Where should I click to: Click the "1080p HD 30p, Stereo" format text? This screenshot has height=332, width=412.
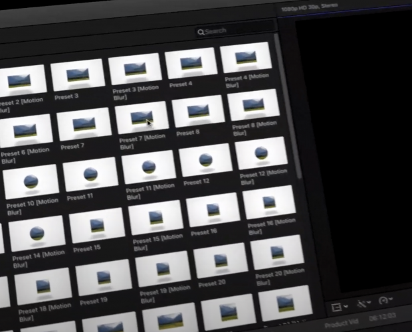pyautogui.click(x=309, y=7)
